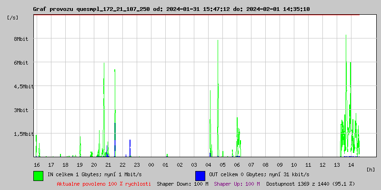Click the 3Mbit y-axis label
The image size is (381, 190).
20,110
